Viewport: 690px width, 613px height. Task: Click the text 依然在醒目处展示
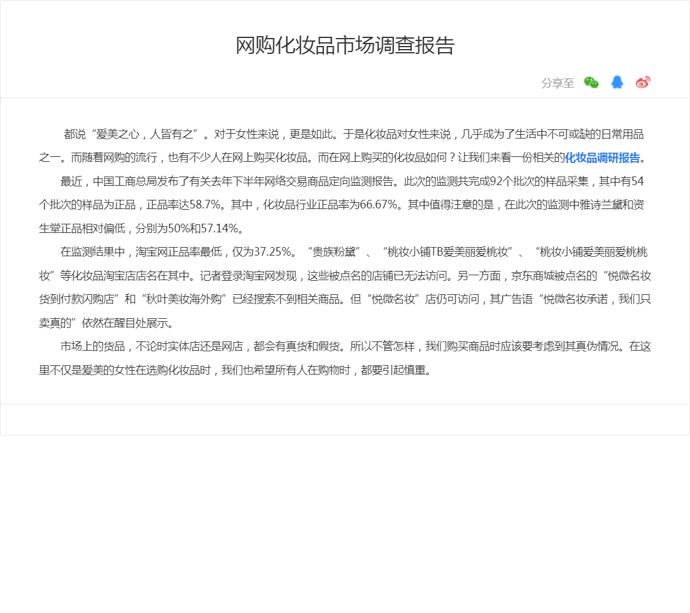point(125,323)
